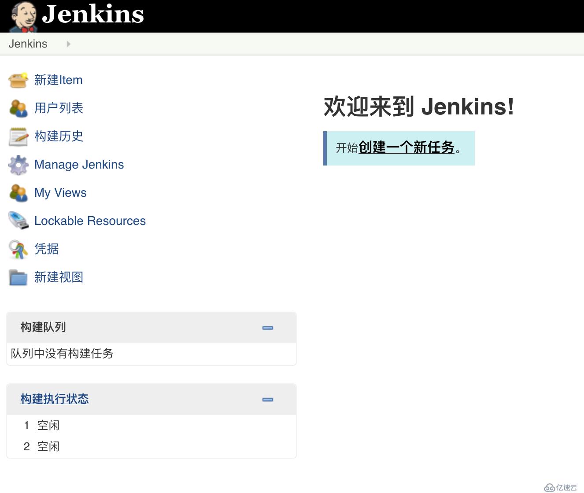Click the Lockable Resources USB drive icon

(18, 221)
